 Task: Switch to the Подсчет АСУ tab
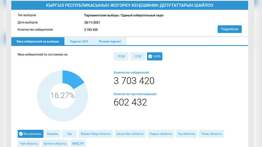(x=79, y=42)
